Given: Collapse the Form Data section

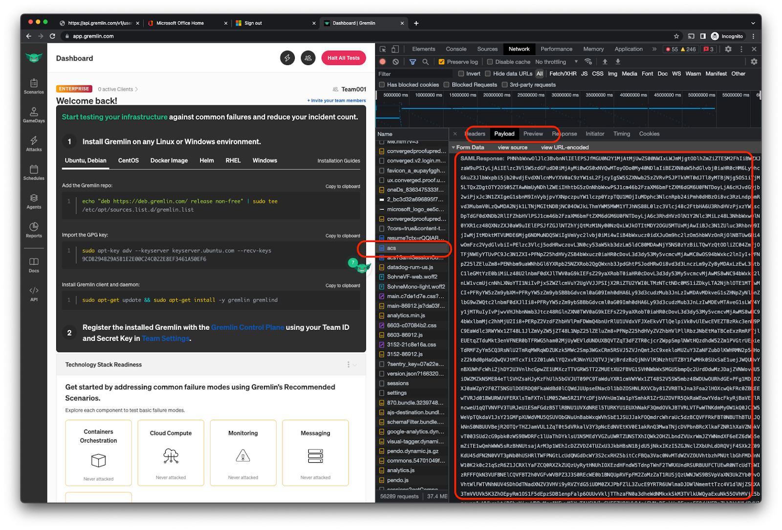Looking at the screenshot, I should tap(454, 147).
